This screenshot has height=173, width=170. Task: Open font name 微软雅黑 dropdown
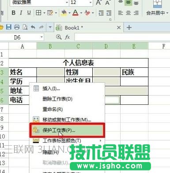(x=67, y=3)
